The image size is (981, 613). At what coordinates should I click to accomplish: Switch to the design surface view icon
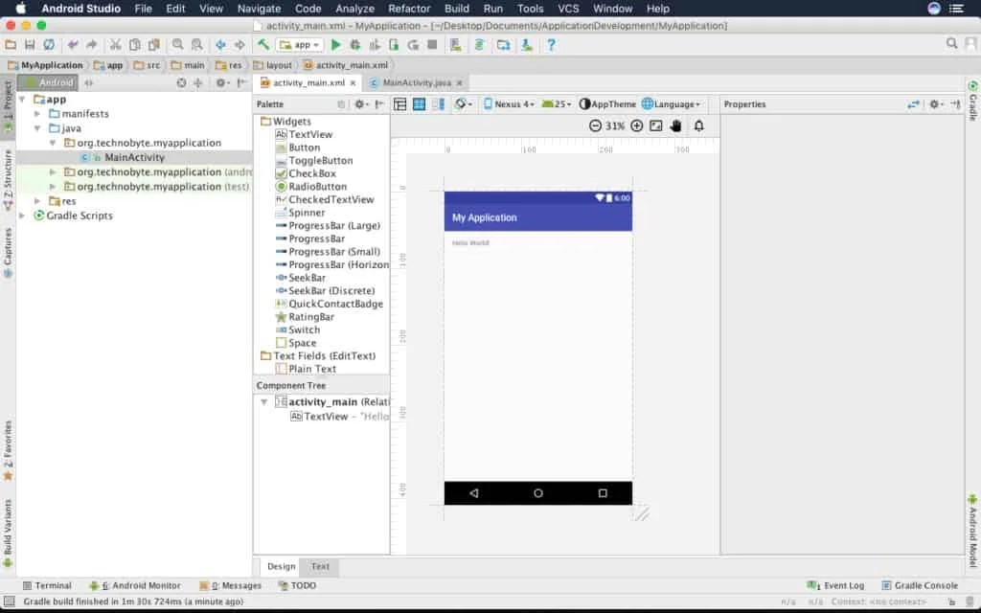pyautogui.click(x=399, y=104)
